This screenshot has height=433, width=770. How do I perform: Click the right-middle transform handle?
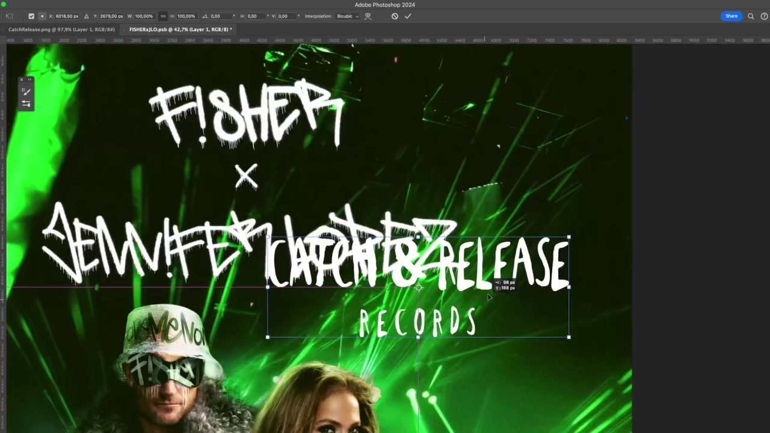pyautogui.click(x=568, y=287)
